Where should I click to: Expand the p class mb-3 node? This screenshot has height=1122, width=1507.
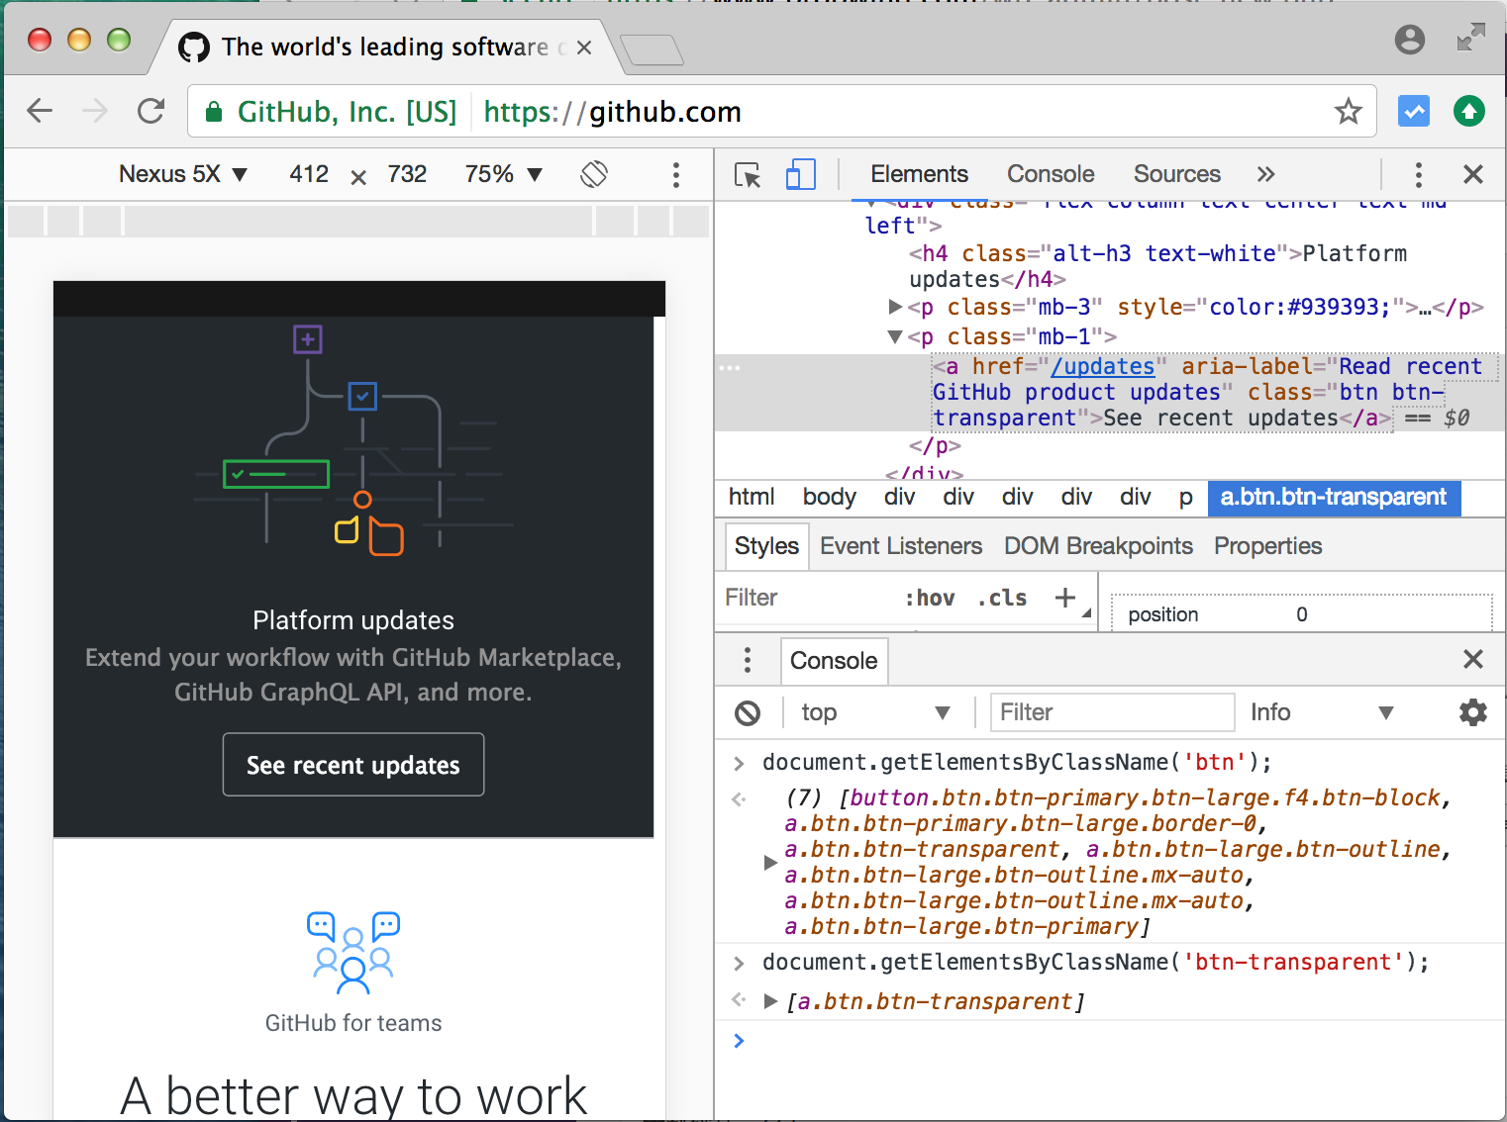pyautogui.click(x=895, y=307)
